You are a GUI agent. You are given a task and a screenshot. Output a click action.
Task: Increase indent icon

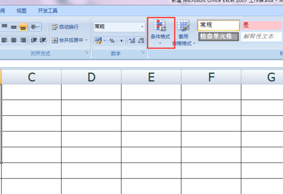coord(42,40)
